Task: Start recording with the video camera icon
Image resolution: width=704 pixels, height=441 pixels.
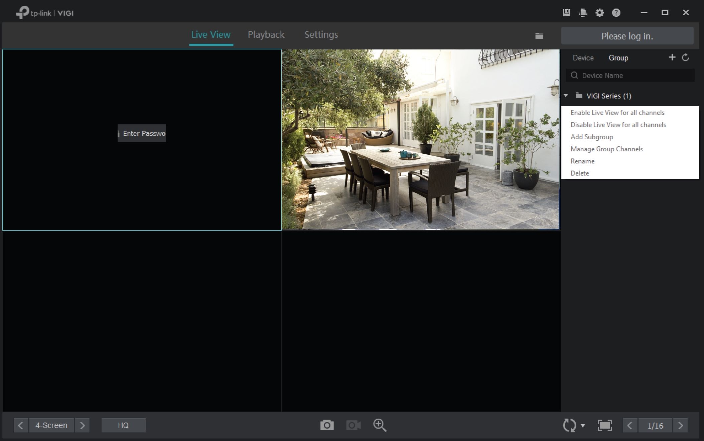Action: 353,425
